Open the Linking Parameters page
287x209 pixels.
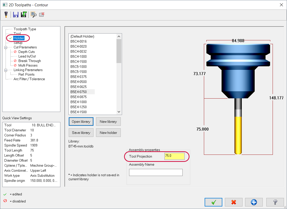click(28, 70)
